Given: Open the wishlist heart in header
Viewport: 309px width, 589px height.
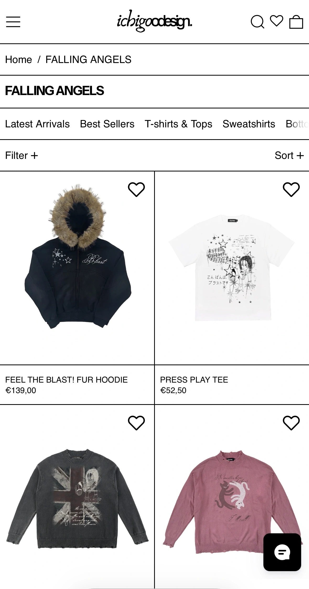Looking at the screenshot, I should tap(277, 21).
